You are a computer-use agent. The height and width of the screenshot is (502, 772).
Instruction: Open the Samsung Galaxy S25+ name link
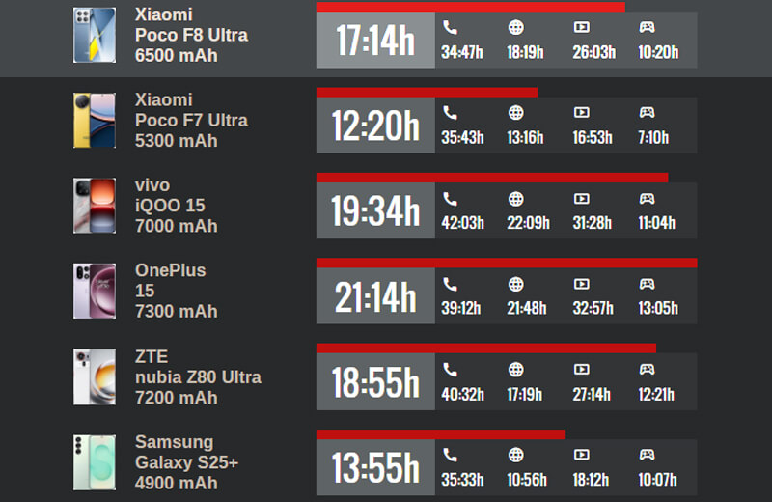click(186, 462)
